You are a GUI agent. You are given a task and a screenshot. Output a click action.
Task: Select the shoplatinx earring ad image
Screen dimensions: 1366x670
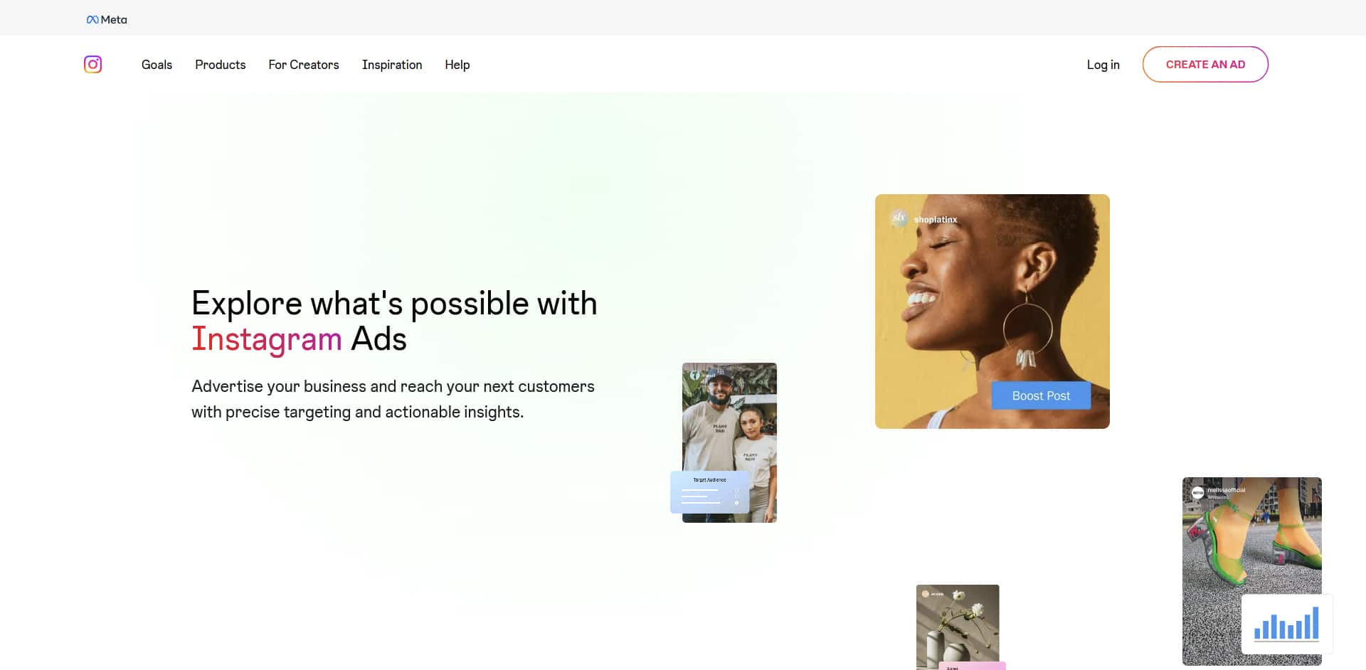coord(992,311)
